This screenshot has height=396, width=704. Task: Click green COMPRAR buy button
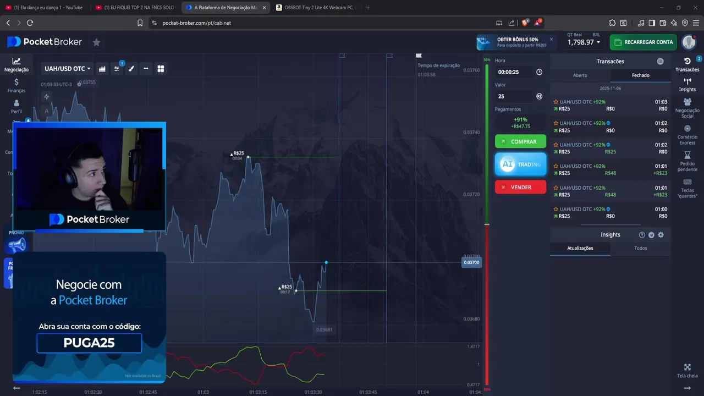pyautogui.click(x=520, y=141)
